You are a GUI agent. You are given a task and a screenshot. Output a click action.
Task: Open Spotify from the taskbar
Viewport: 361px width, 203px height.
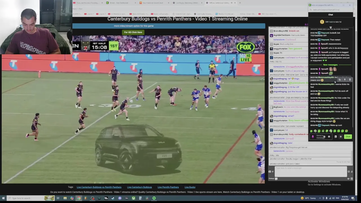[x=154, y=198]
